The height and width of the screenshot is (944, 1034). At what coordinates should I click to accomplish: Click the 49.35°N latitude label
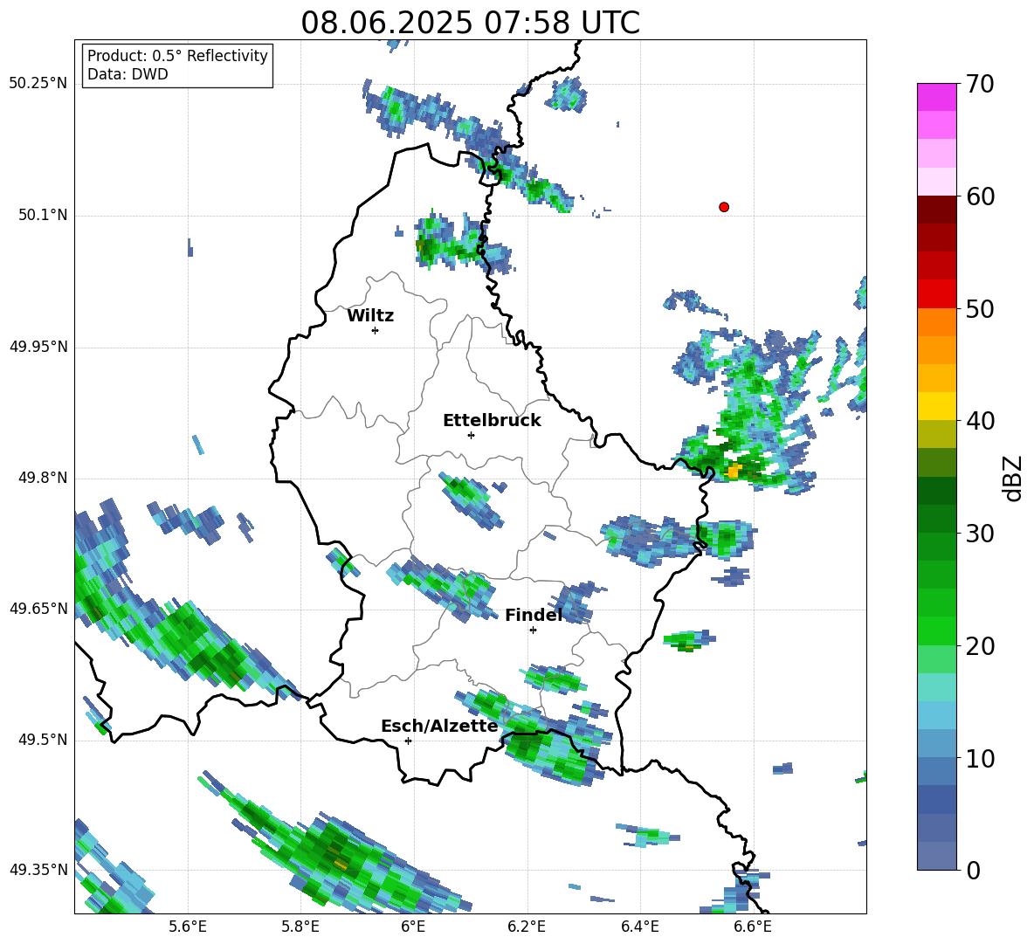(x=38, y=870)
